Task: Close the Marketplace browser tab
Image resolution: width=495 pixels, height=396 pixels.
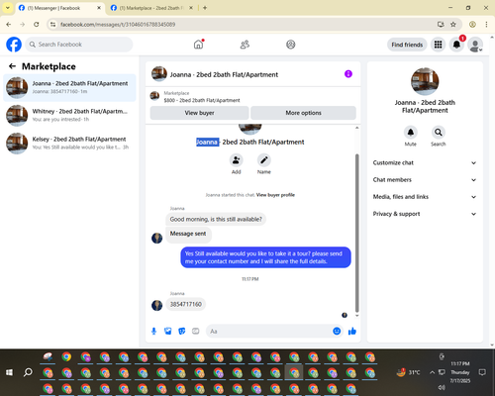Action: click(191, 8)
